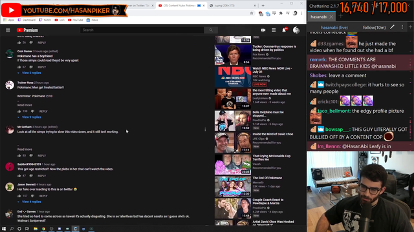Dislike Trainer Rosa's comment

tap(33, 111)
